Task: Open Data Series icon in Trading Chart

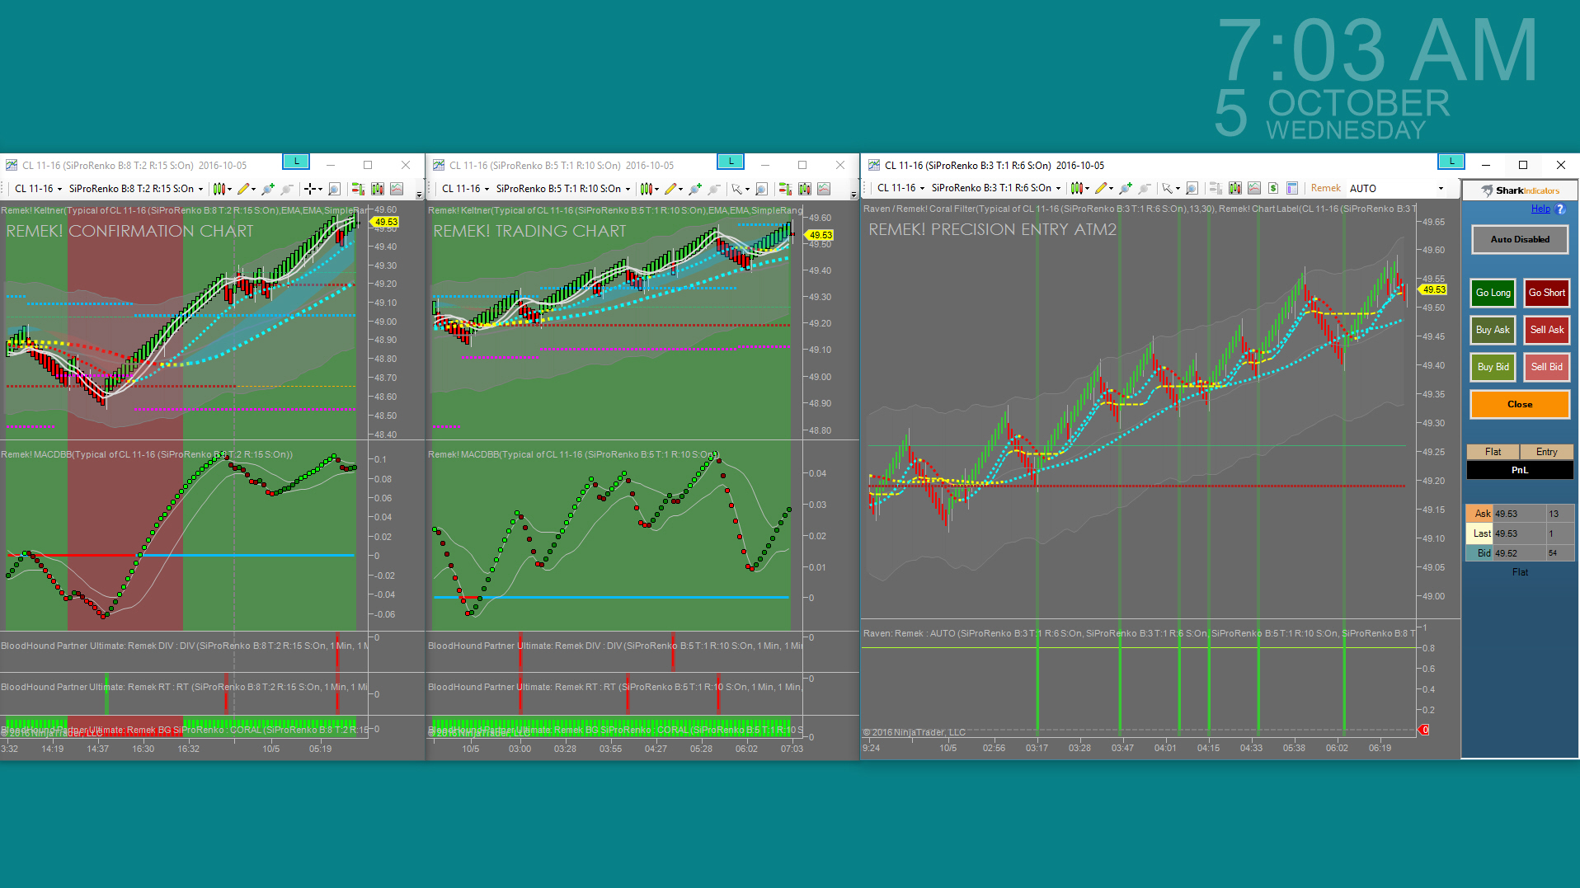Action: pyautogui.click(x=805, y=189)
